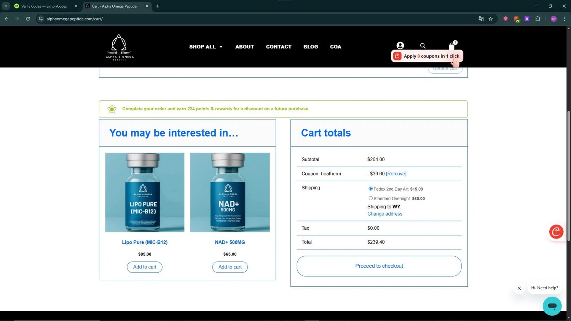Screen dimensions: 571x321
Task: Open the chat support bubble
Action: (552, 306)
